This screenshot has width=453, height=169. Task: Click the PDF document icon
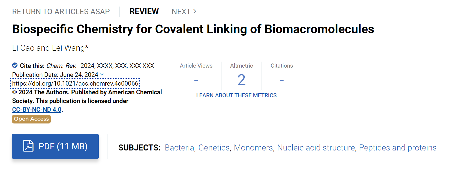tap(28, 146)
